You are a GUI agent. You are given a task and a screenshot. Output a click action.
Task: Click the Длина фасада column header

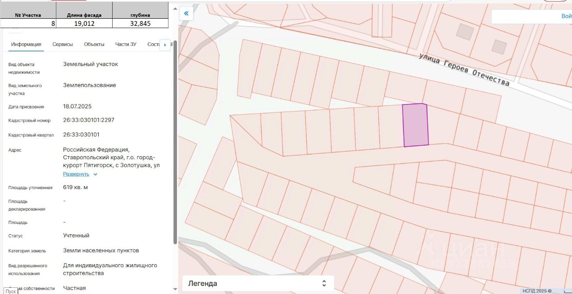pos(84,15)
